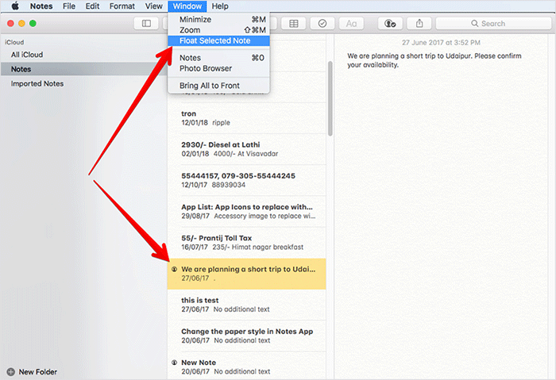Create a New Folder
The height and width of the screenshot is (380, 556).
pos(37,372)
